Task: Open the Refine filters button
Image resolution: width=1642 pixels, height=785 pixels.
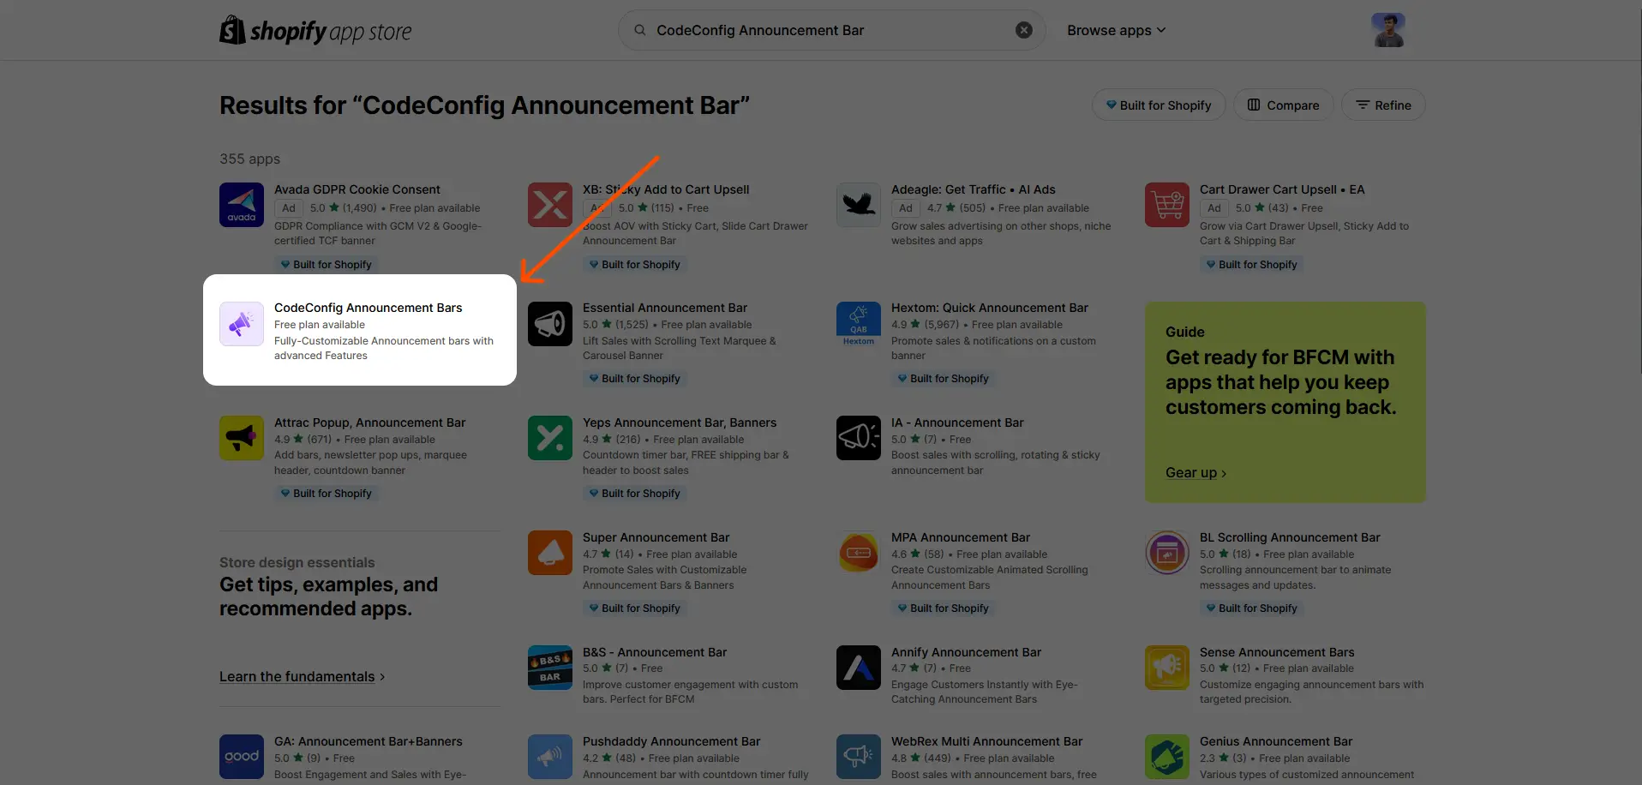Action: coord(1383,105)
